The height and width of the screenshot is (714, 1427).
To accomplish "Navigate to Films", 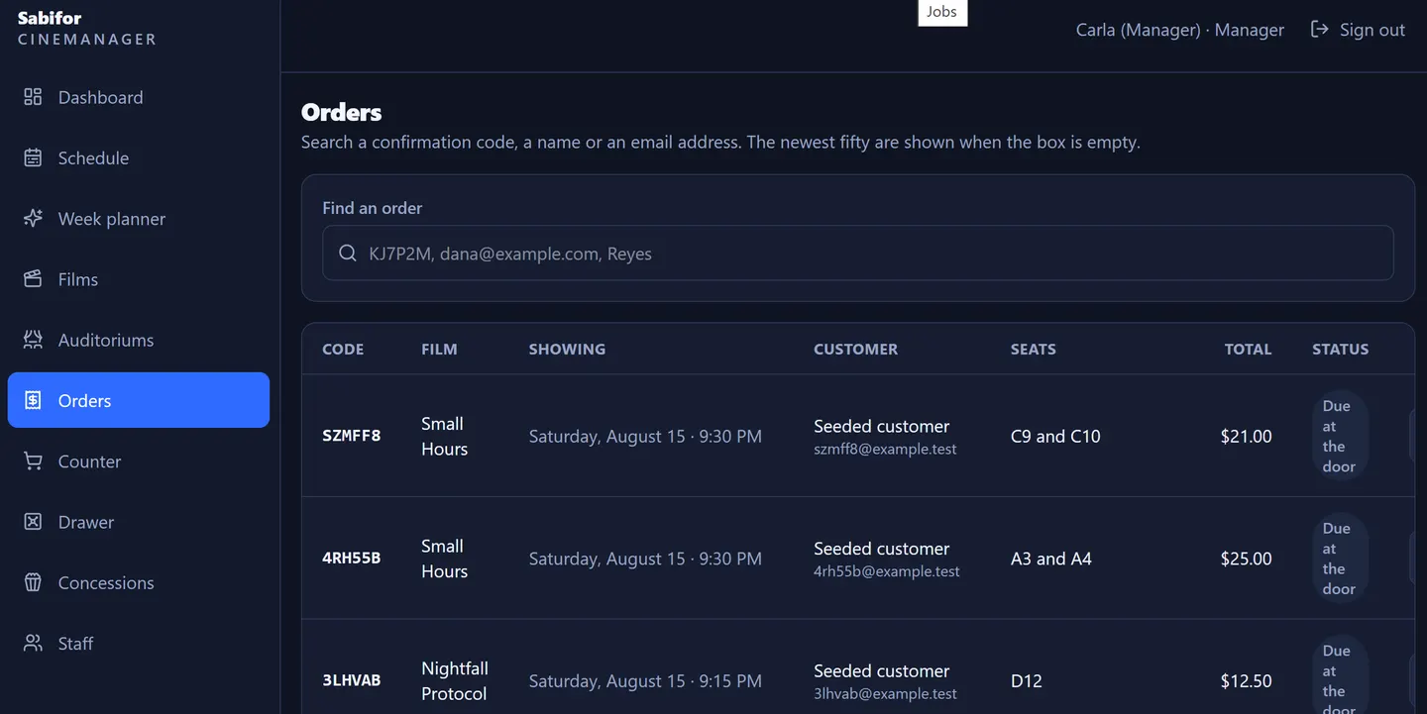I will click(x=139, y=279).
